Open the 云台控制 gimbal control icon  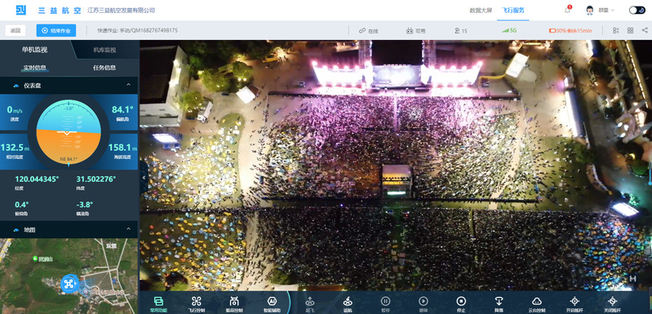tap(536, 301)
